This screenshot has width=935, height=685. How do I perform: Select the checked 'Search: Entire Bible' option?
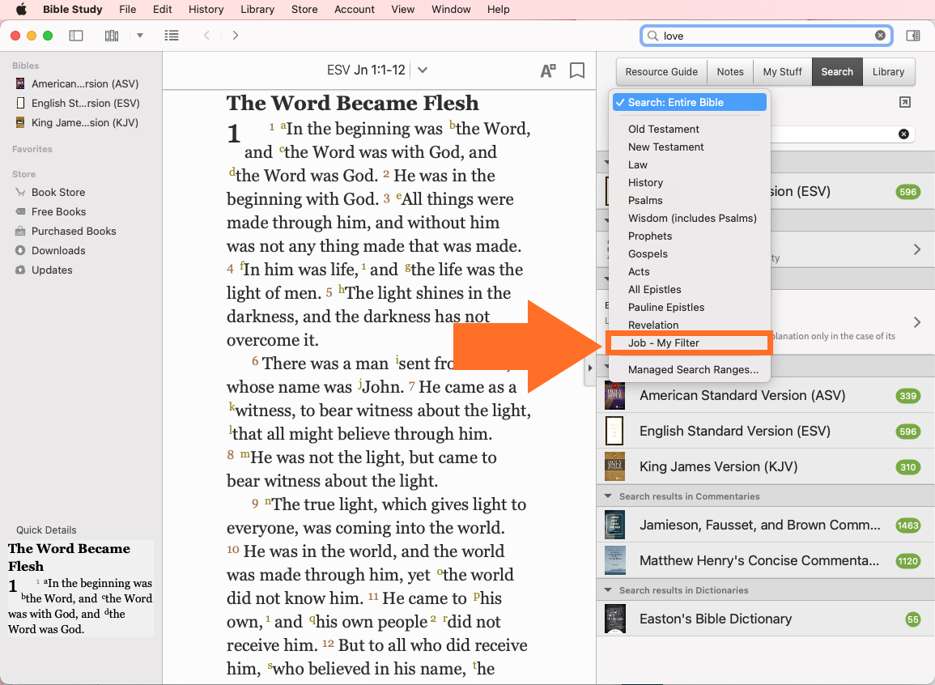[688, 102]
